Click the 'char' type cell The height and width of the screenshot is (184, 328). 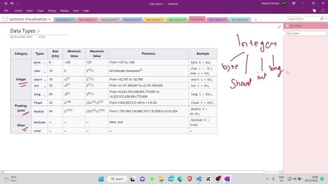(39, 71)
